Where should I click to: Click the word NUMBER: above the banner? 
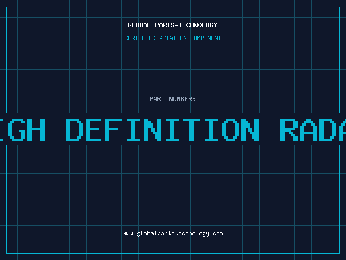tap(182, 99)
